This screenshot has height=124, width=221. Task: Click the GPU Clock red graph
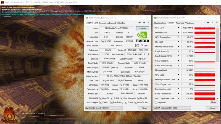(x=205, y=28)
